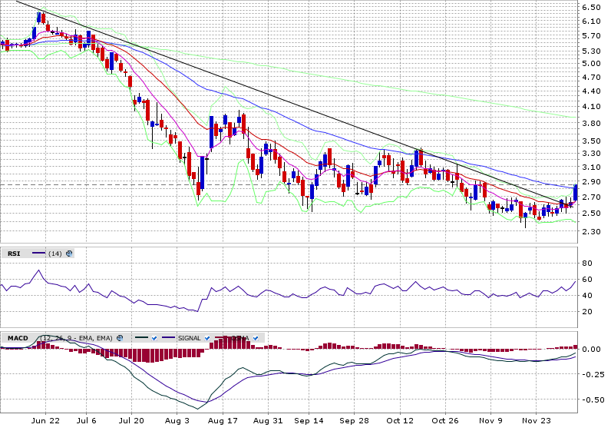Click the RSI purple line swatch
611x431 pixels.
coord(39,254)
